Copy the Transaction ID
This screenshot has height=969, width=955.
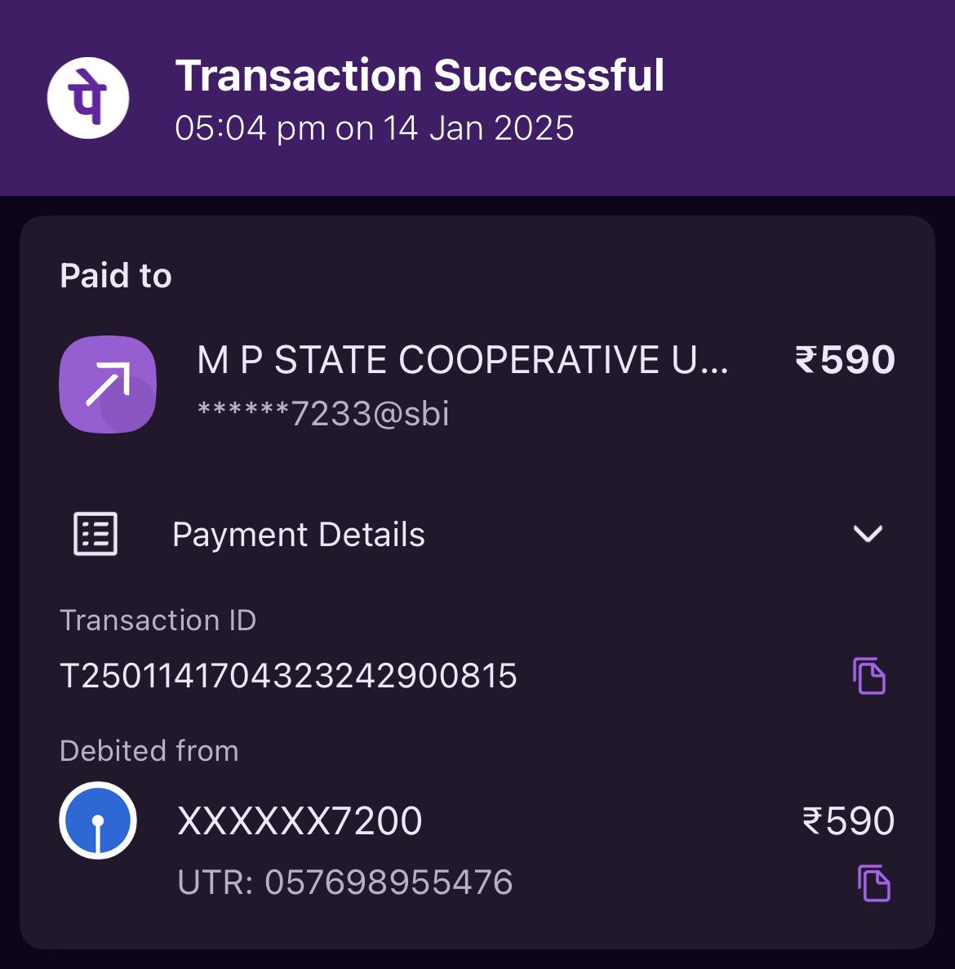coord(869,676)
